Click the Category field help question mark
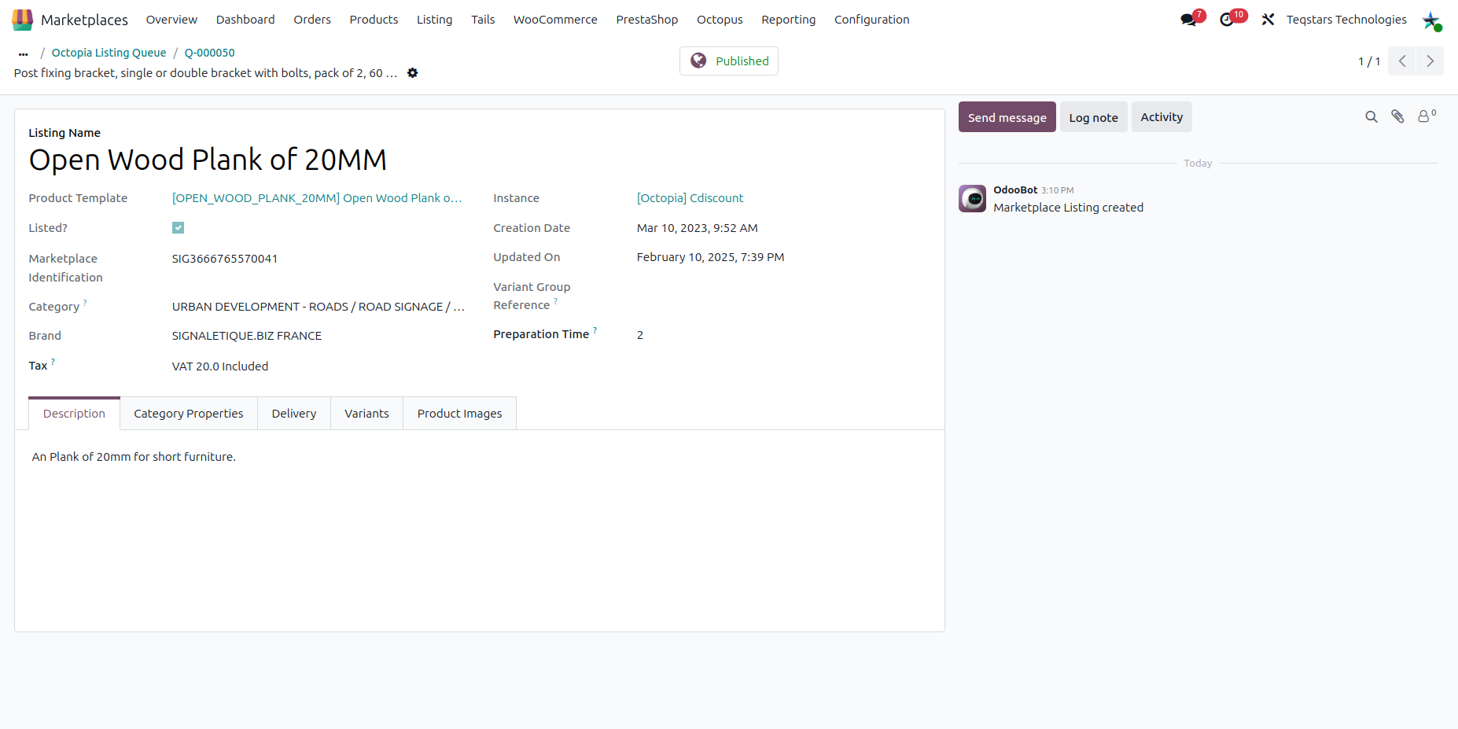The height and width of the screenshot is (729, 1458). tap(85, 303)
